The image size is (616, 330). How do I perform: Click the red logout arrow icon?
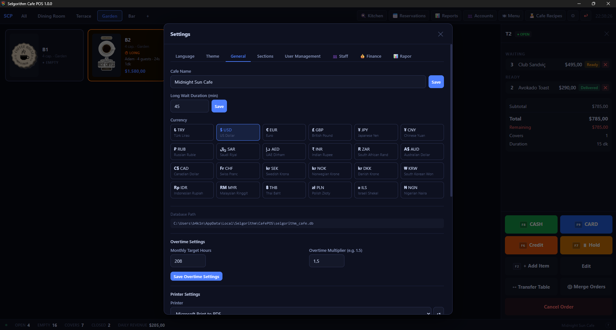point(586,16)
